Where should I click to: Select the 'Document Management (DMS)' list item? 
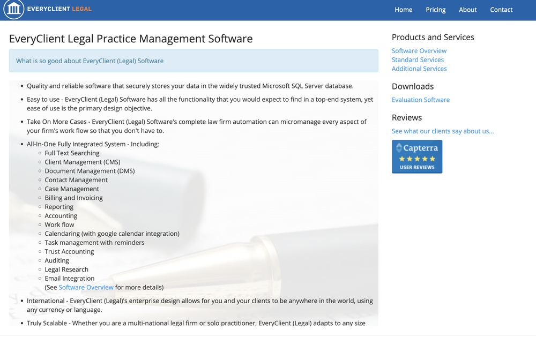click(90, 171)
